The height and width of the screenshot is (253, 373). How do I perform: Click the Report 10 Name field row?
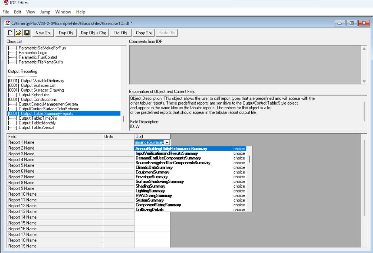click(55, 194)
